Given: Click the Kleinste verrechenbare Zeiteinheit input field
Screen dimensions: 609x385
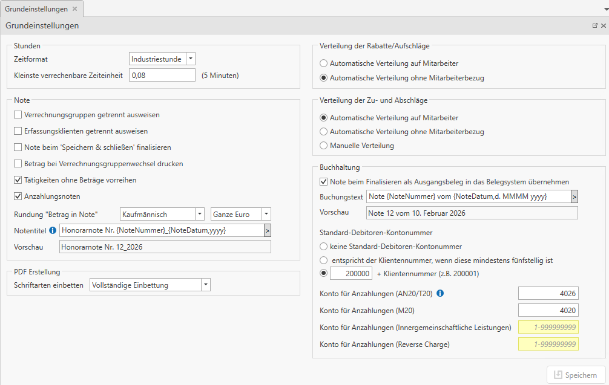Looking at the screenshot, I should tap(162, 76).
